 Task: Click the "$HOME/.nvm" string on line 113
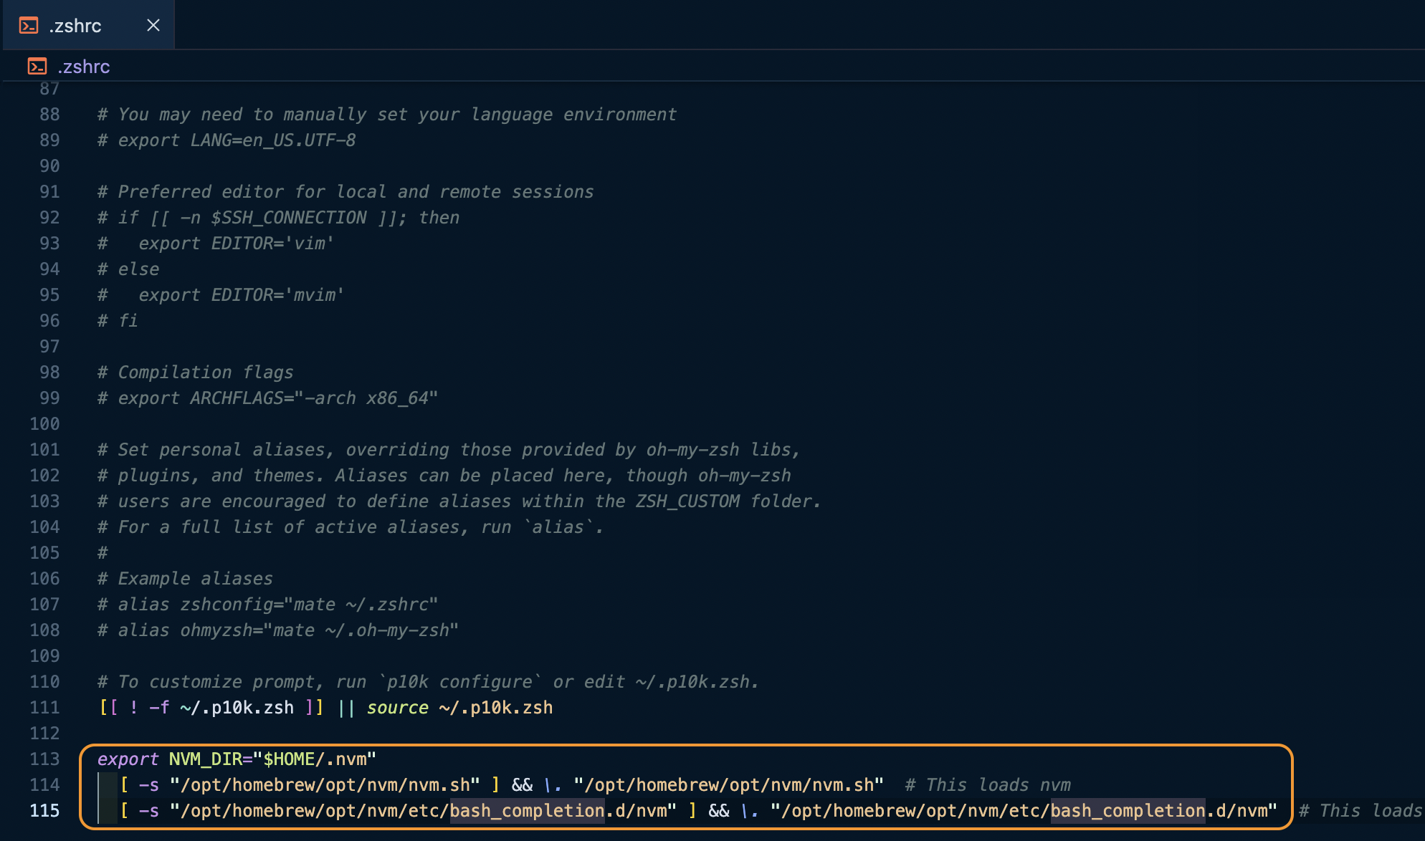pyautogui.click(x=315, y=759)
